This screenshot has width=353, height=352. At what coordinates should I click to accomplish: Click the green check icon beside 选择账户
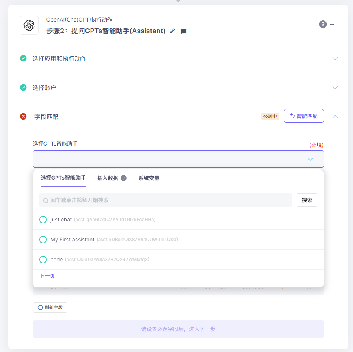point(23,87)
